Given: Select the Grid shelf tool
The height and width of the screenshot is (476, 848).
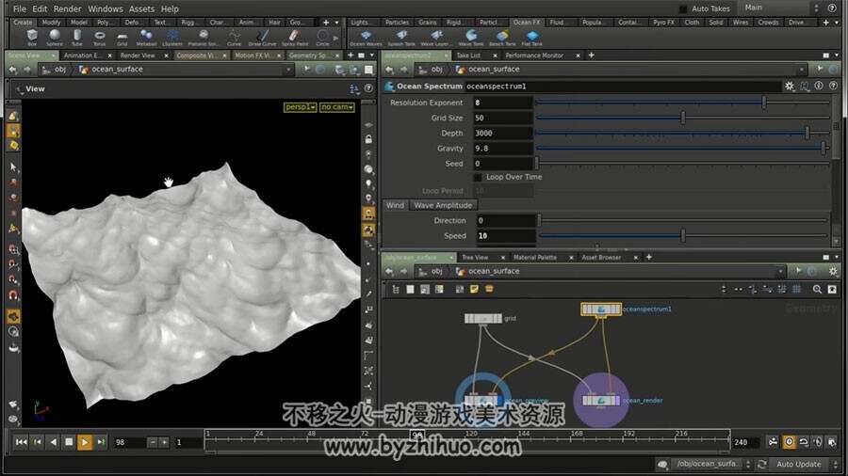Looking at the screenshot, I should (x=122, y=38).
